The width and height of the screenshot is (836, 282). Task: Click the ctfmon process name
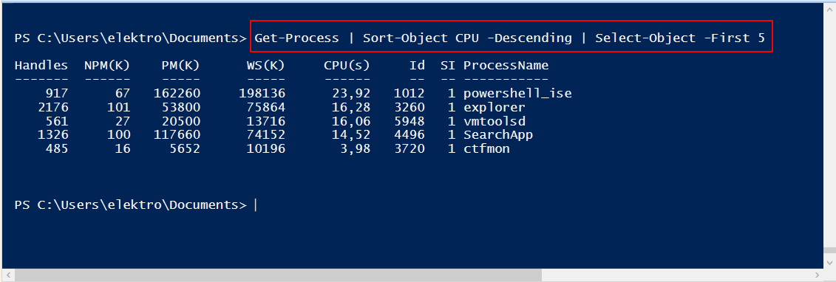point(486,149)
